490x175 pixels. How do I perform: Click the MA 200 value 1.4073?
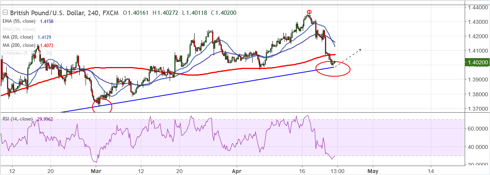[x=47, y=46]
